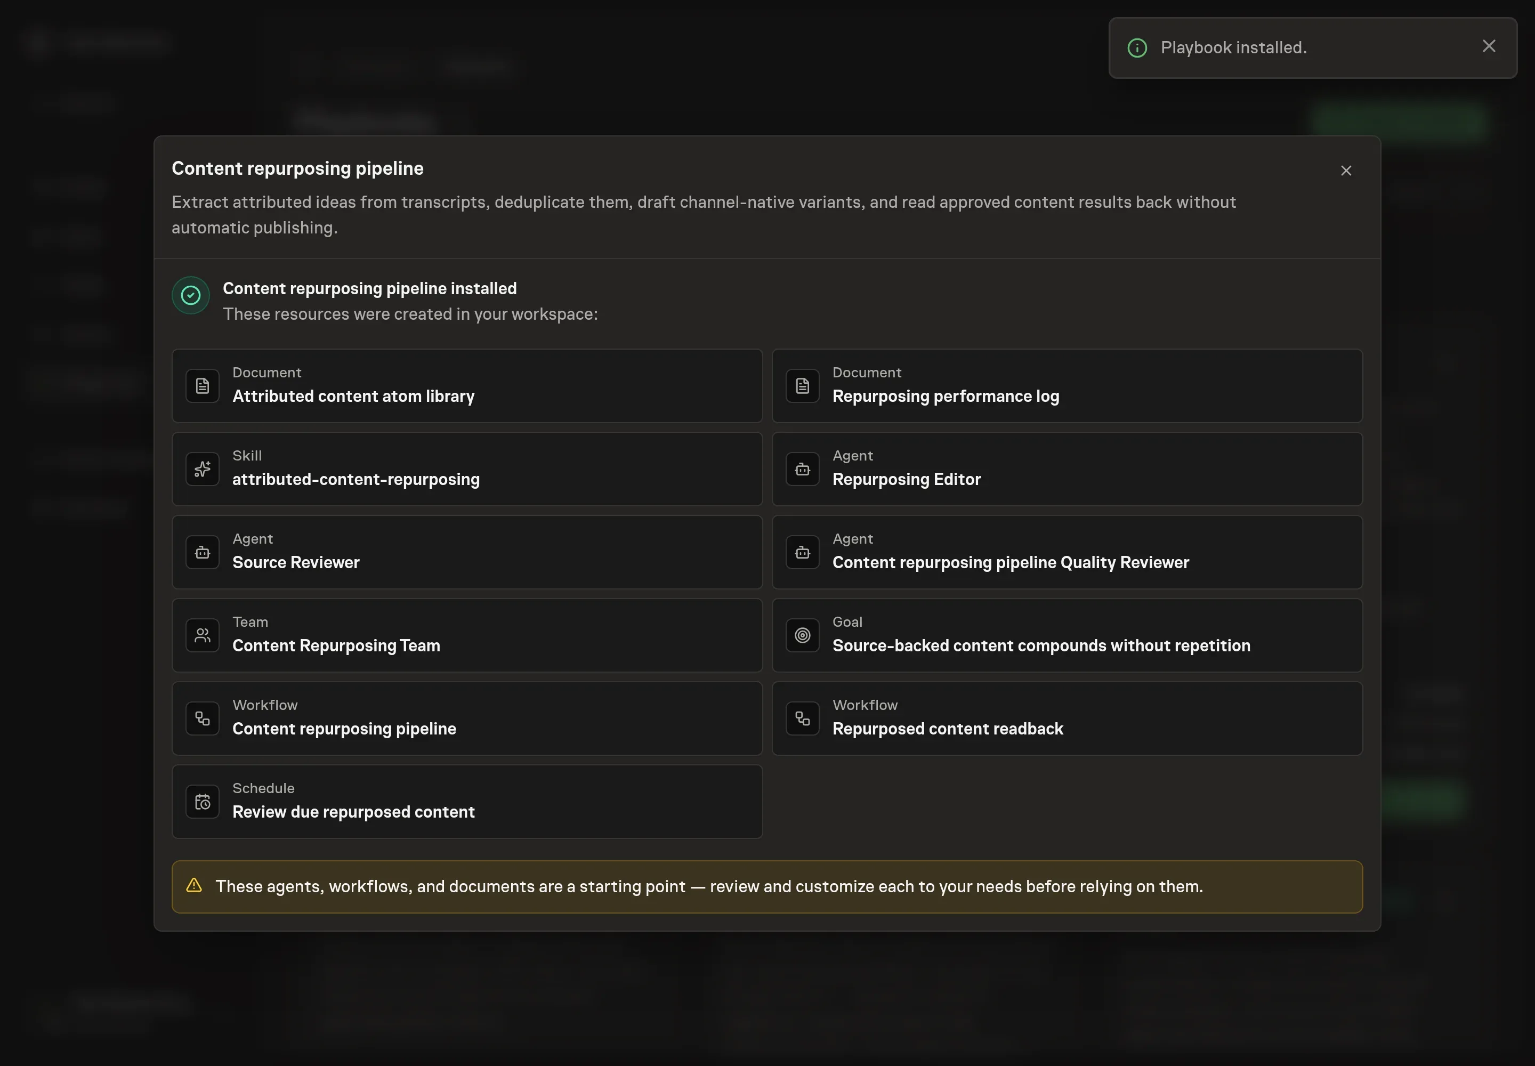Click robot agent icon for Repurposing Editor
The image size is (1535, 1066).
click(x=802, y=469)
